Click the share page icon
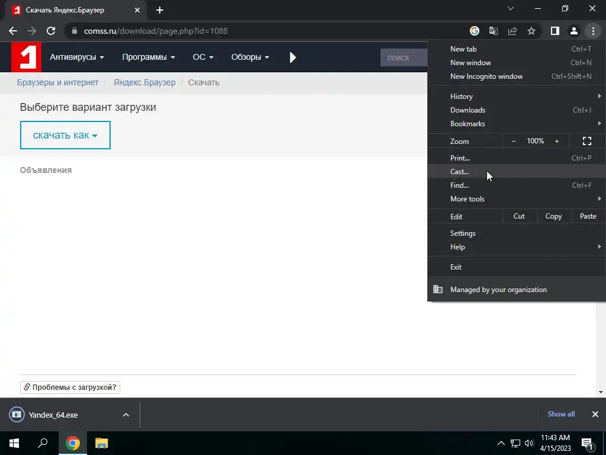Viewport: 606px width, 455px height. tap(512, 31)
